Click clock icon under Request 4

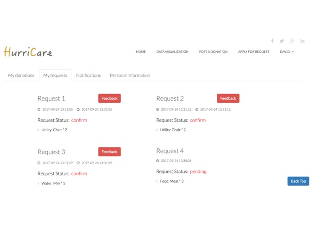click(158, 161)
